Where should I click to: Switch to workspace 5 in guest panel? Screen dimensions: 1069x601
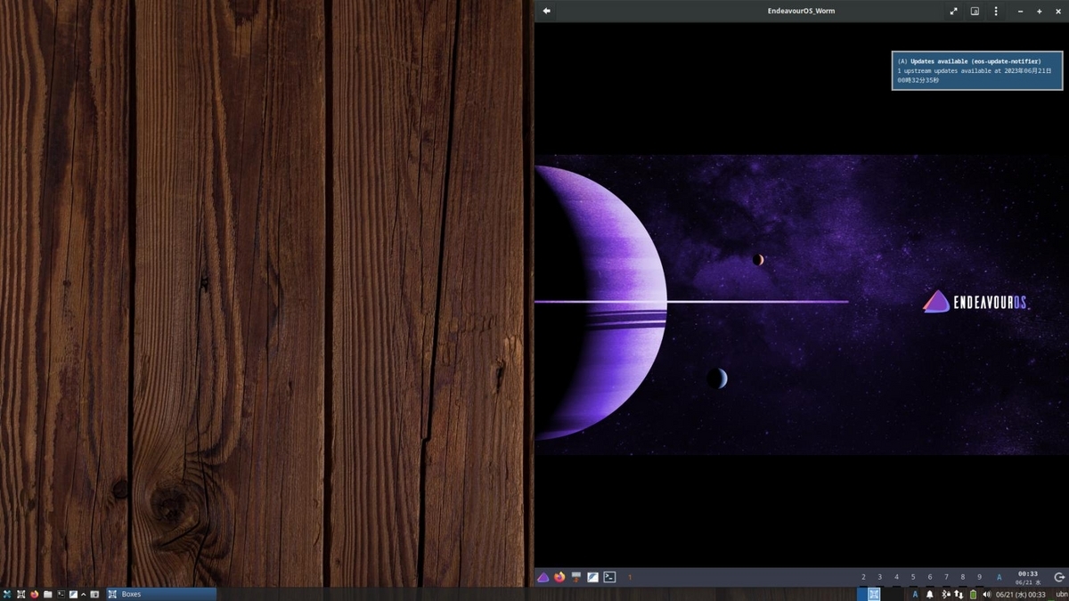click(913, 577)
